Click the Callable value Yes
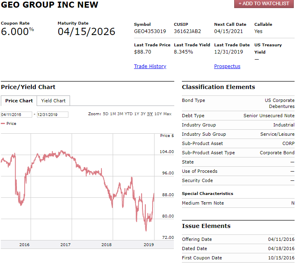This screenshot has height=263, width=297. (x=258, y=31)
